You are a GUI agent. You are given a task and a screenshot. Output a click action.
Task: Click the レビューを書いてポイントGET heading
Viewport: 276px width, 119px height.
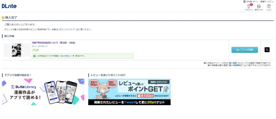(108, 75)
